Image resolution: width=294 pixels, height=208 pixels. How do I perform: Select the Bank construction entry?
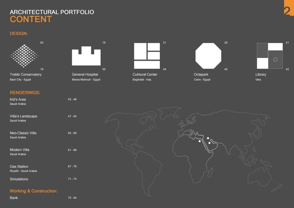click(14, 198)
